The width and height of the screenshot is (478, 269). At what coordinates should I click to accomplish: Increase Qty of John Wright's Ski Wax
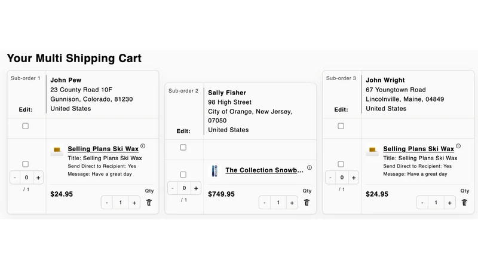point(450,203)
